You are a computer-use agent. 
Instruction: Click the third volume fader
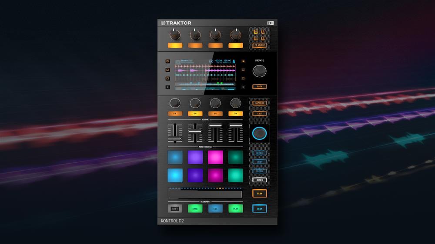pyautogui.click(x=215, y=133)
